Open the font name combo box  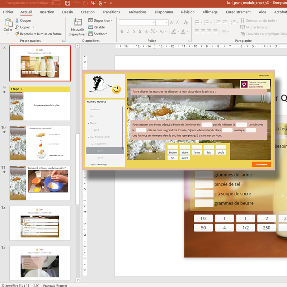(x=137, y=23)
